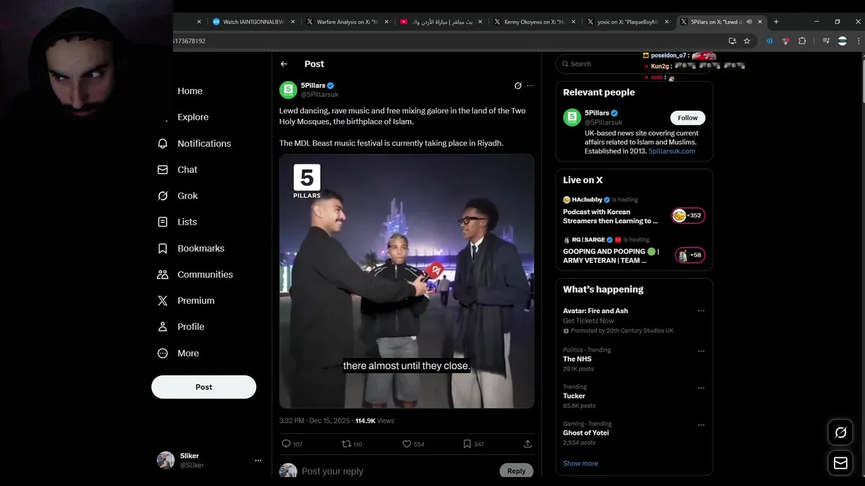The image size is (865, 486).
Task: Like the post with heart icon 554
Action: point(407,443)
